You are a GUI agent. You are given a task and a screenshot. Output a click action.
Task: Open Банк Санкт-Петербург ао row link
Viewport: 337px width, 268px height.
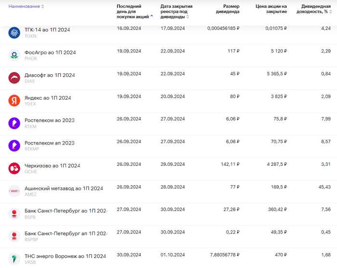(x=65, y=211)
